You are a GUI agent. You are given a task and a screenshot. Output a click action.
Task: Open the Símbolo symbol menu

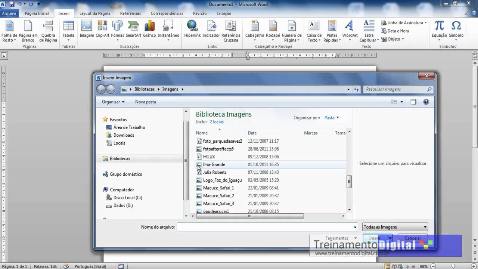pyautogui.click(x=456, y=31)
